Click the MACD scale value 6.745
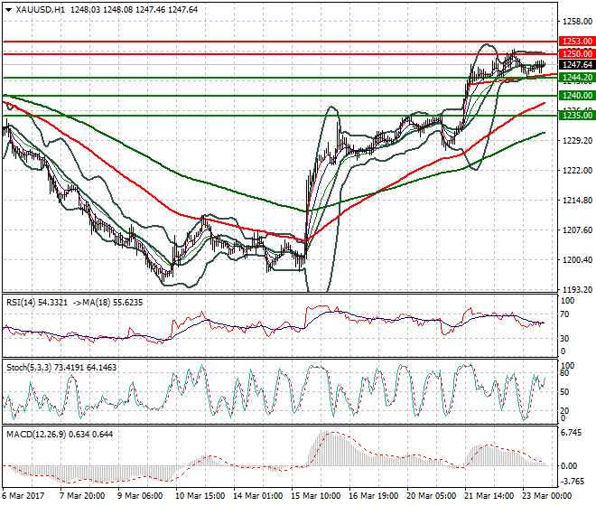 (x=571, y=434)
